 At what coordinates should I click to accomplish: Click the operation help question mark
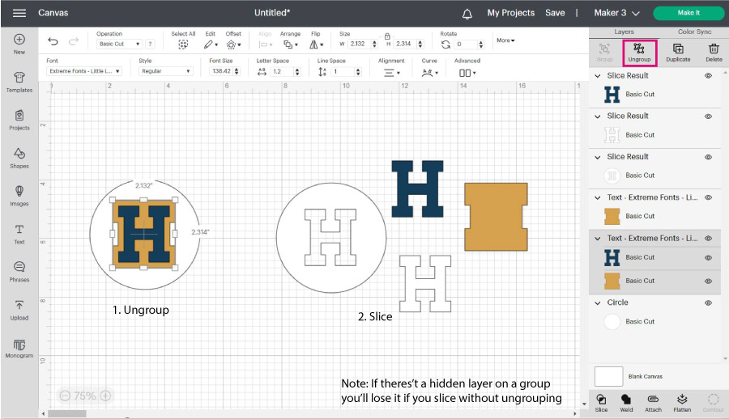pos(150,44)
